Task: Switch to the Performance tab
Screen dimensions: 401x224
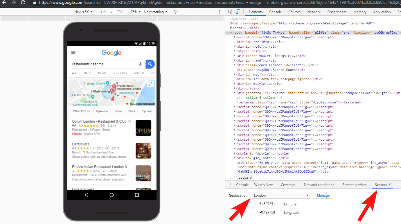Action: [337, 12]
